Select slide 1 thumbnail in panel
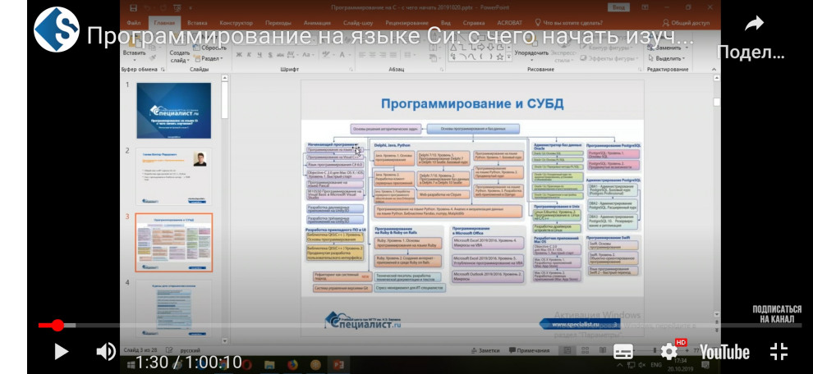 click(x=173, y=110)
